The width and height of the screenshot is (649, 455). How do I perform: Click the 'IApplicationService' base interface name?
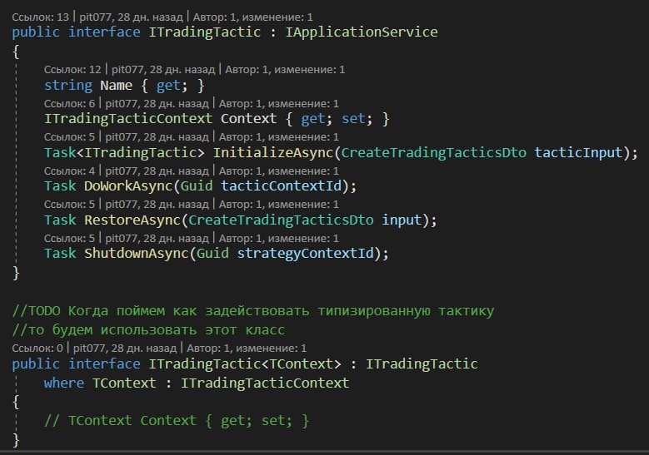point(362,32)
